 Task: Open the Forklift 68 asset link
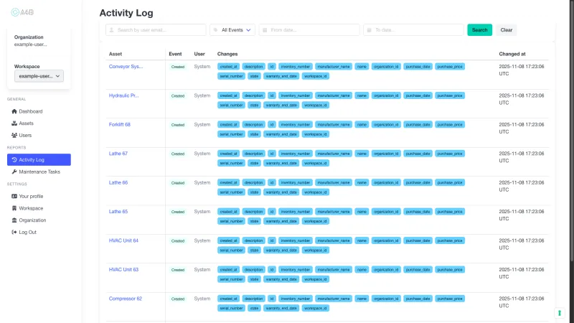119,124
